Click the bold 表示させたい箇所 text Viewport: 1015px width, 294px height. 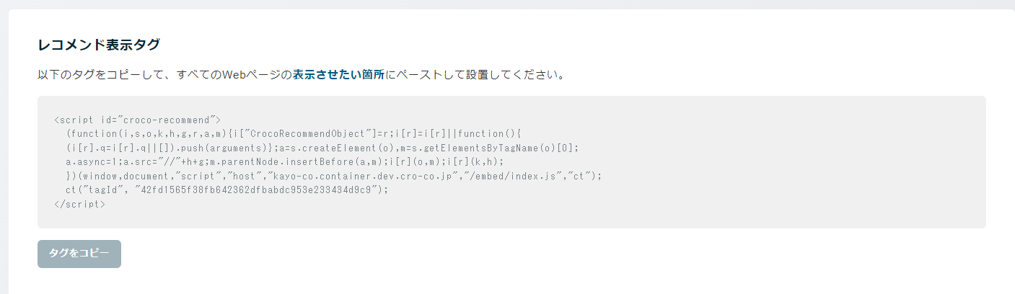click(338, 75)
